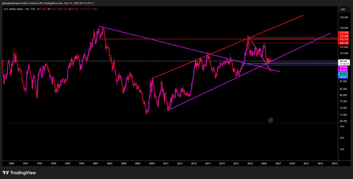Click the lightning bolt event icon
This screenshot has width=353, height=179.
271,120
